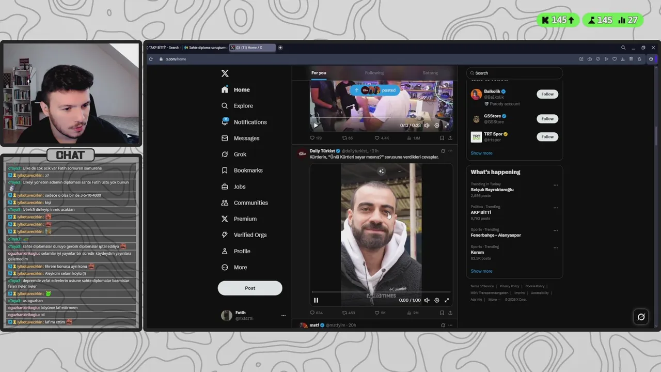Reply to the Daily Türkist post (834)
This screenshot has height=372, width=661.
312,313
